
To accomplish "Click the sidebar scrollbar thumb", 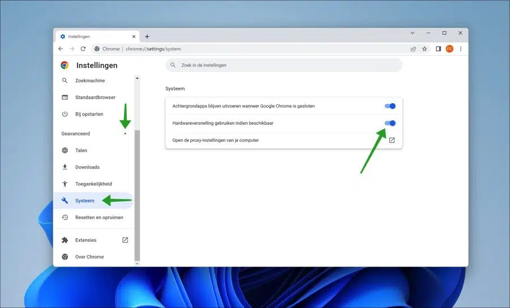I will (137, 195).
